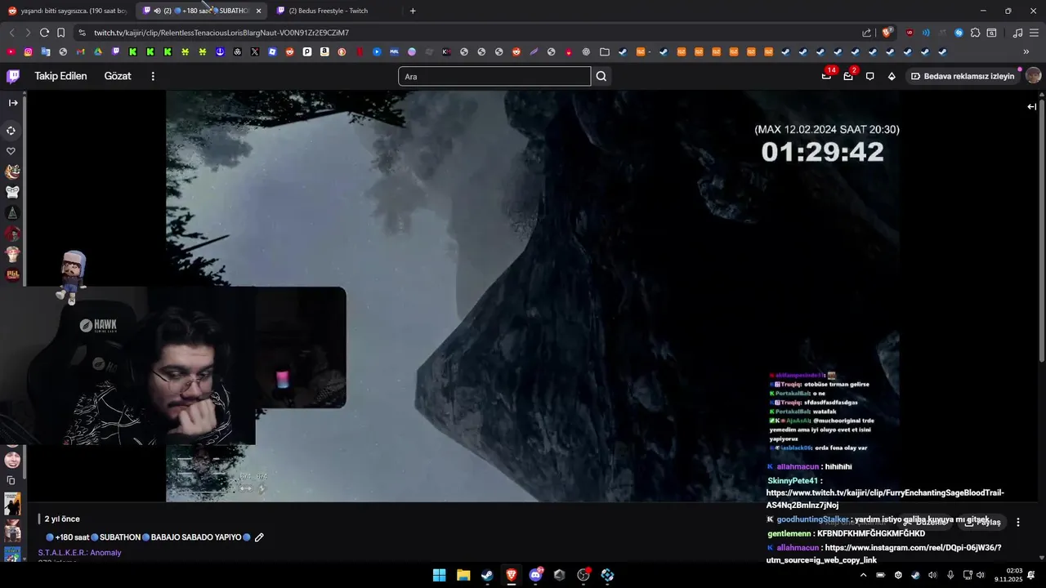Open the Instagram bookmark
Viewport: 1046px width, 588px height.
click(28, 51)
